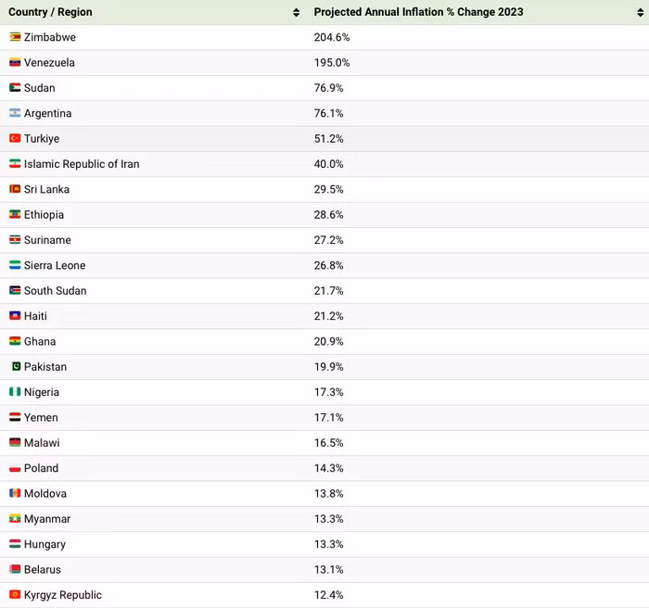649x608 pixels.
Task: Click the Zimbabwe flag icon
Action: pos(15,37)
